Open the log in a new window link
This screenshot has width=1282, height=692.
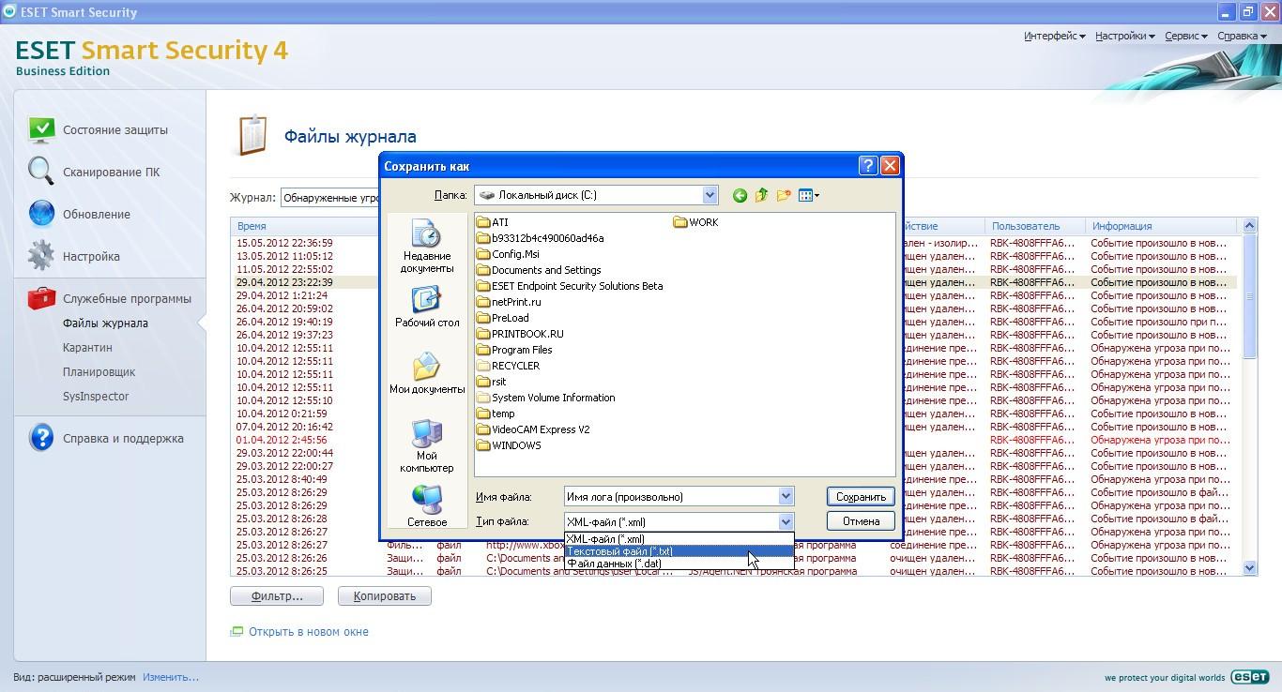pos(308,632)
